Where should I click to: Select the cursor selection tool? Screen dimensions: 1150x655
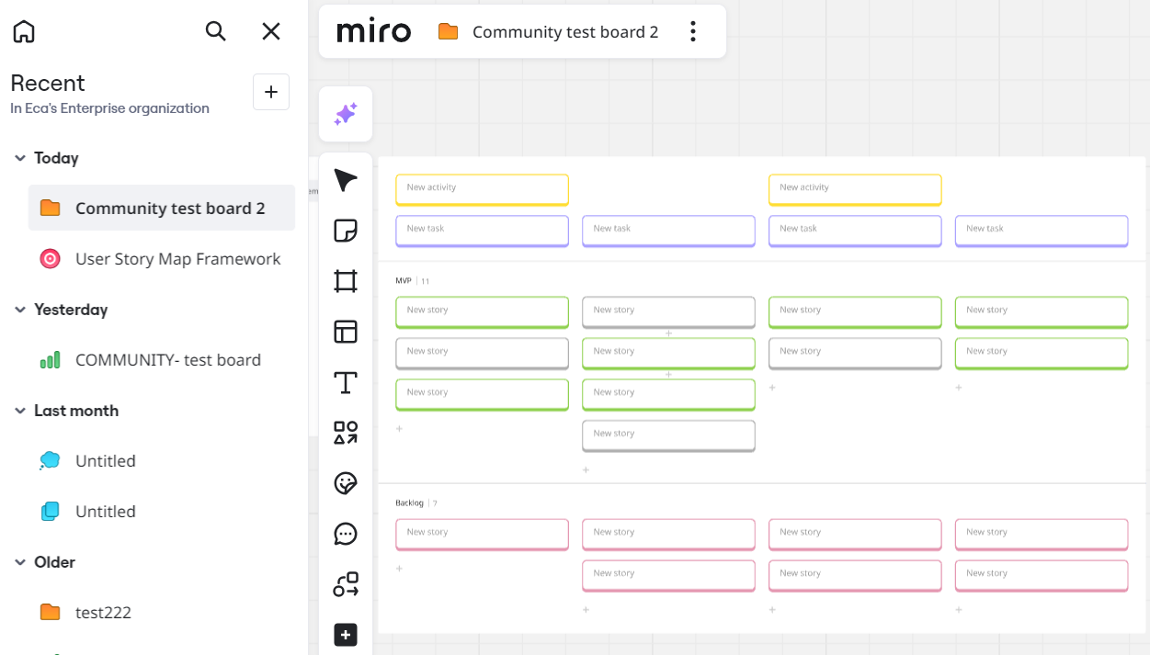[x=346, y=181]
